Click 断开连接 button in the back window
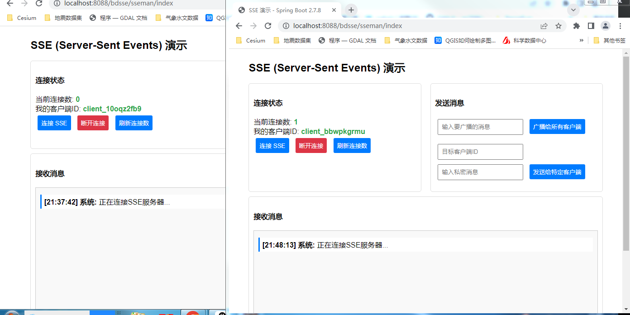The height and width of the screenshot is (315, 630). point(93,123)
